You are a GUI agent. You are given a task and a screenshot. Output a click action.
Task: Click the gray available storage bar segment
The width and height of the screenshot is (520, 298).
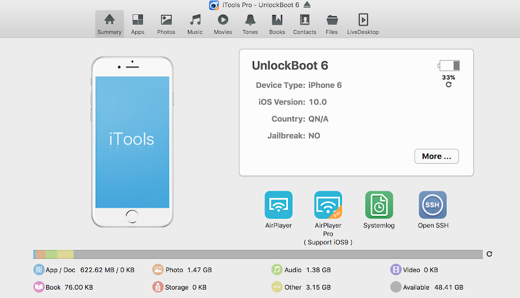tap(278, 254)
